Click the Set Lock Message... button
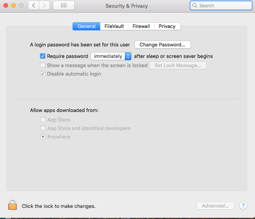255x219 pixels. (x=178, y=65)
